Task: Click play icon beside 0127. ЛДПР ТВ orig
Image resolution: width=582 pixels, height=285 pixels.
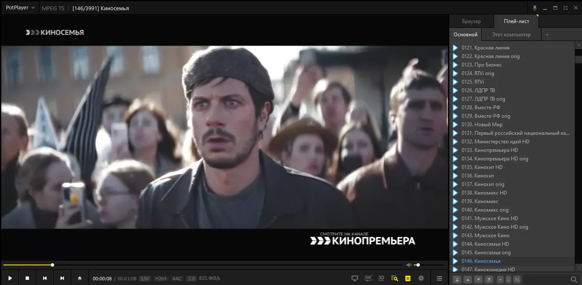Action: pos(455,99)
